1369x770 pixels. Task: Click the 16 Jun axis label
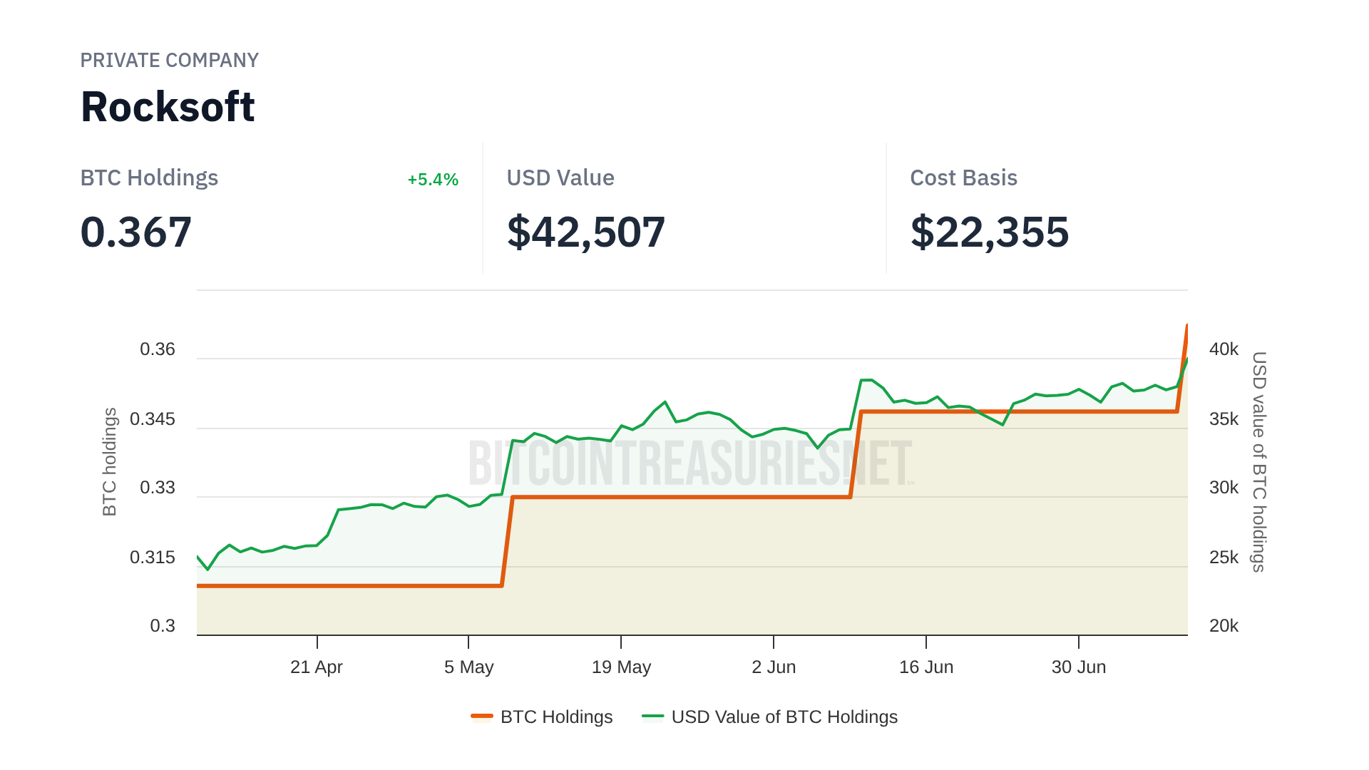[926, 667]
